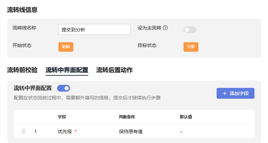Image resolution: width=268 pixels, height=143 pixels.
Task: Select the 优先级 field cell
Action: tap(65, 132)
